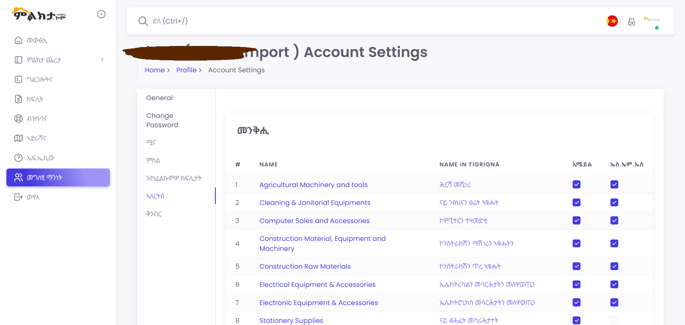685x325 pixels.
Task: Open the user avatar menu in top bar
Action: [651, 21]
